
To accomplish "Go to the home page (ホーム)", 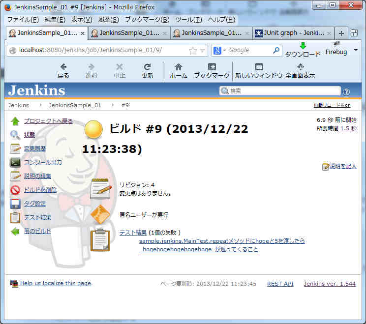I will coord(179,67).
